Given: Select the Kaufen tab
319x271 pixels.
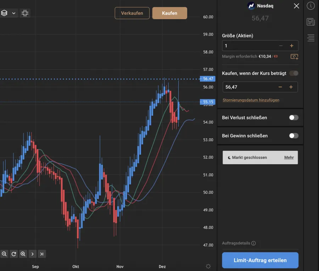Looking at the screenshot, I should [x=169, y=13].
